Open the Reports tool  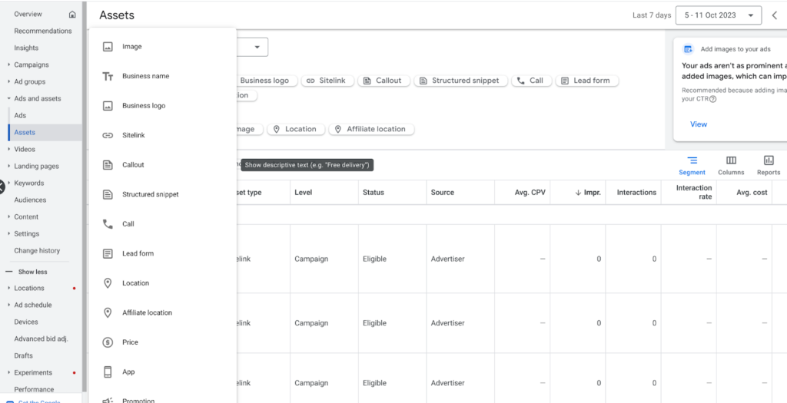[769, 166]
